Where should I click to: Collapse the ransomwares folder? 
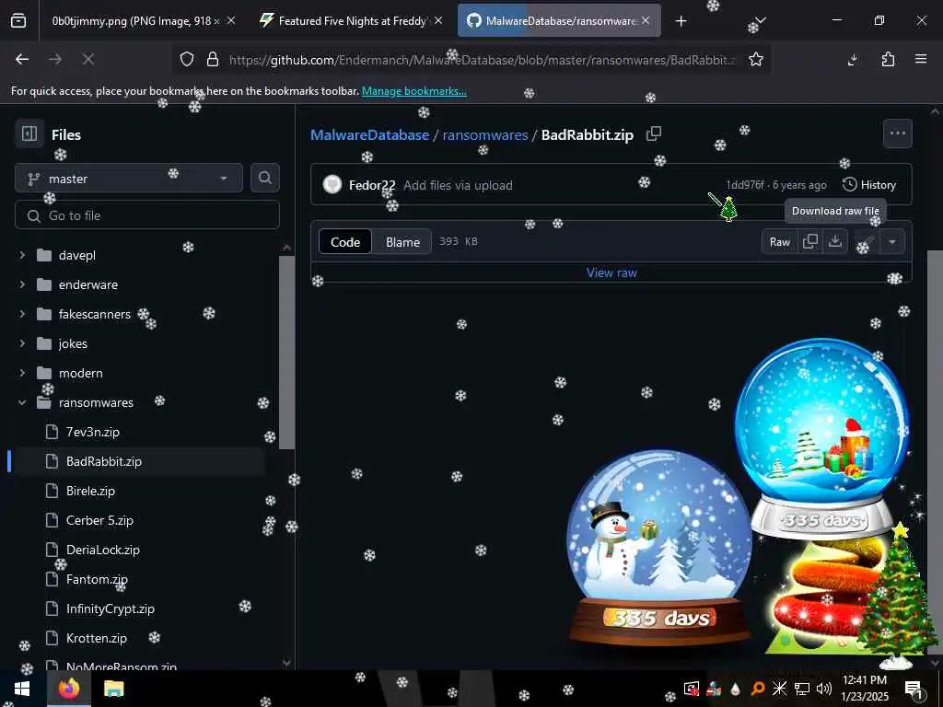(22, 402)
